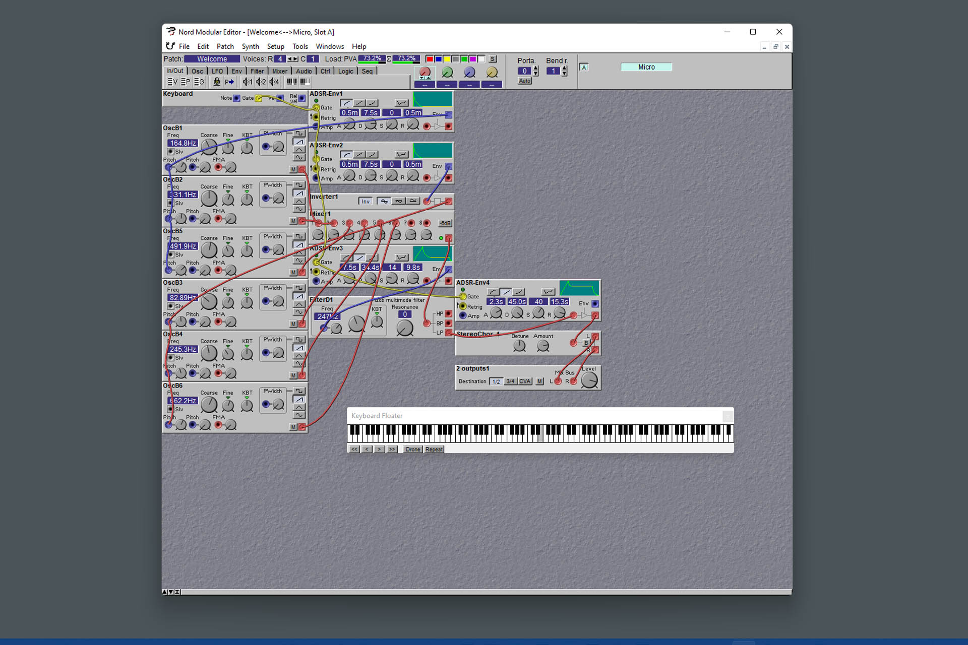Click the speaker 4 icon
This screenshot has width=968, height=645.
(274, 82)
